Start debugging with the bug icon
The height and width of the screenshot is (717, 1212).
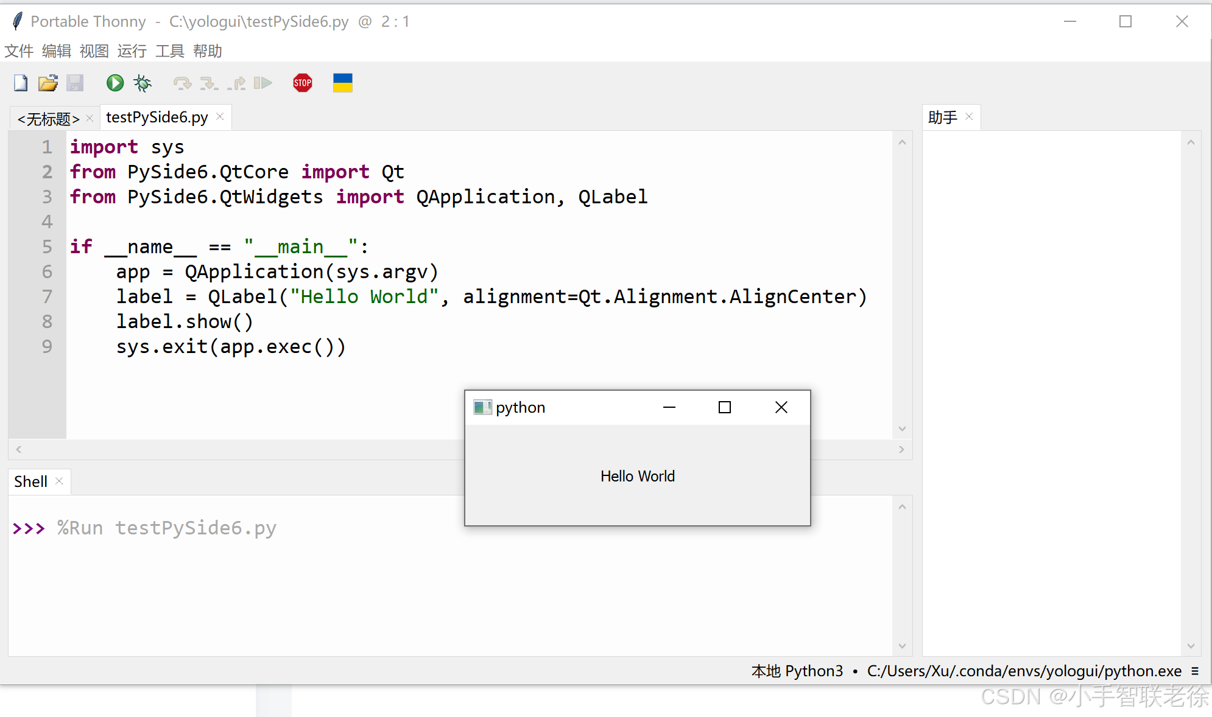(x=143, y=83)
